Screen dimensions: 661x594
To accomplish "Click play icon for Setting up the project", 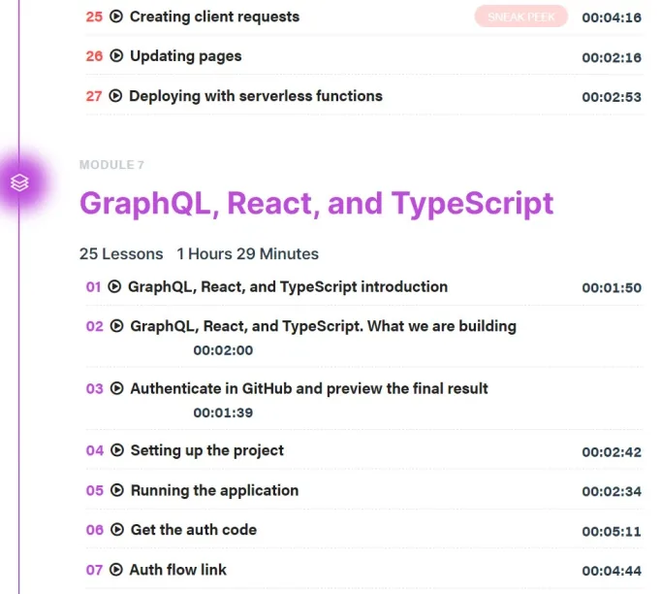I will pos(117,450).
